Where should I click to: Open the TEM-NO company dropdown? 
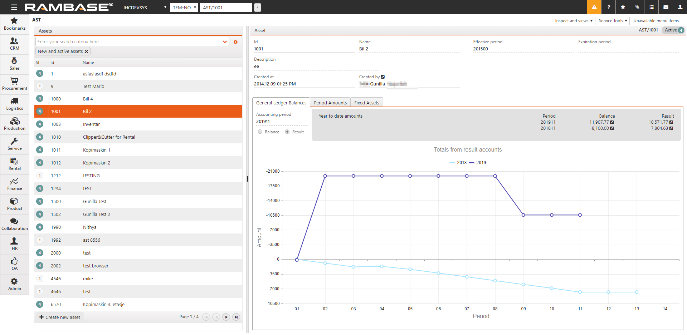[184, 8]
